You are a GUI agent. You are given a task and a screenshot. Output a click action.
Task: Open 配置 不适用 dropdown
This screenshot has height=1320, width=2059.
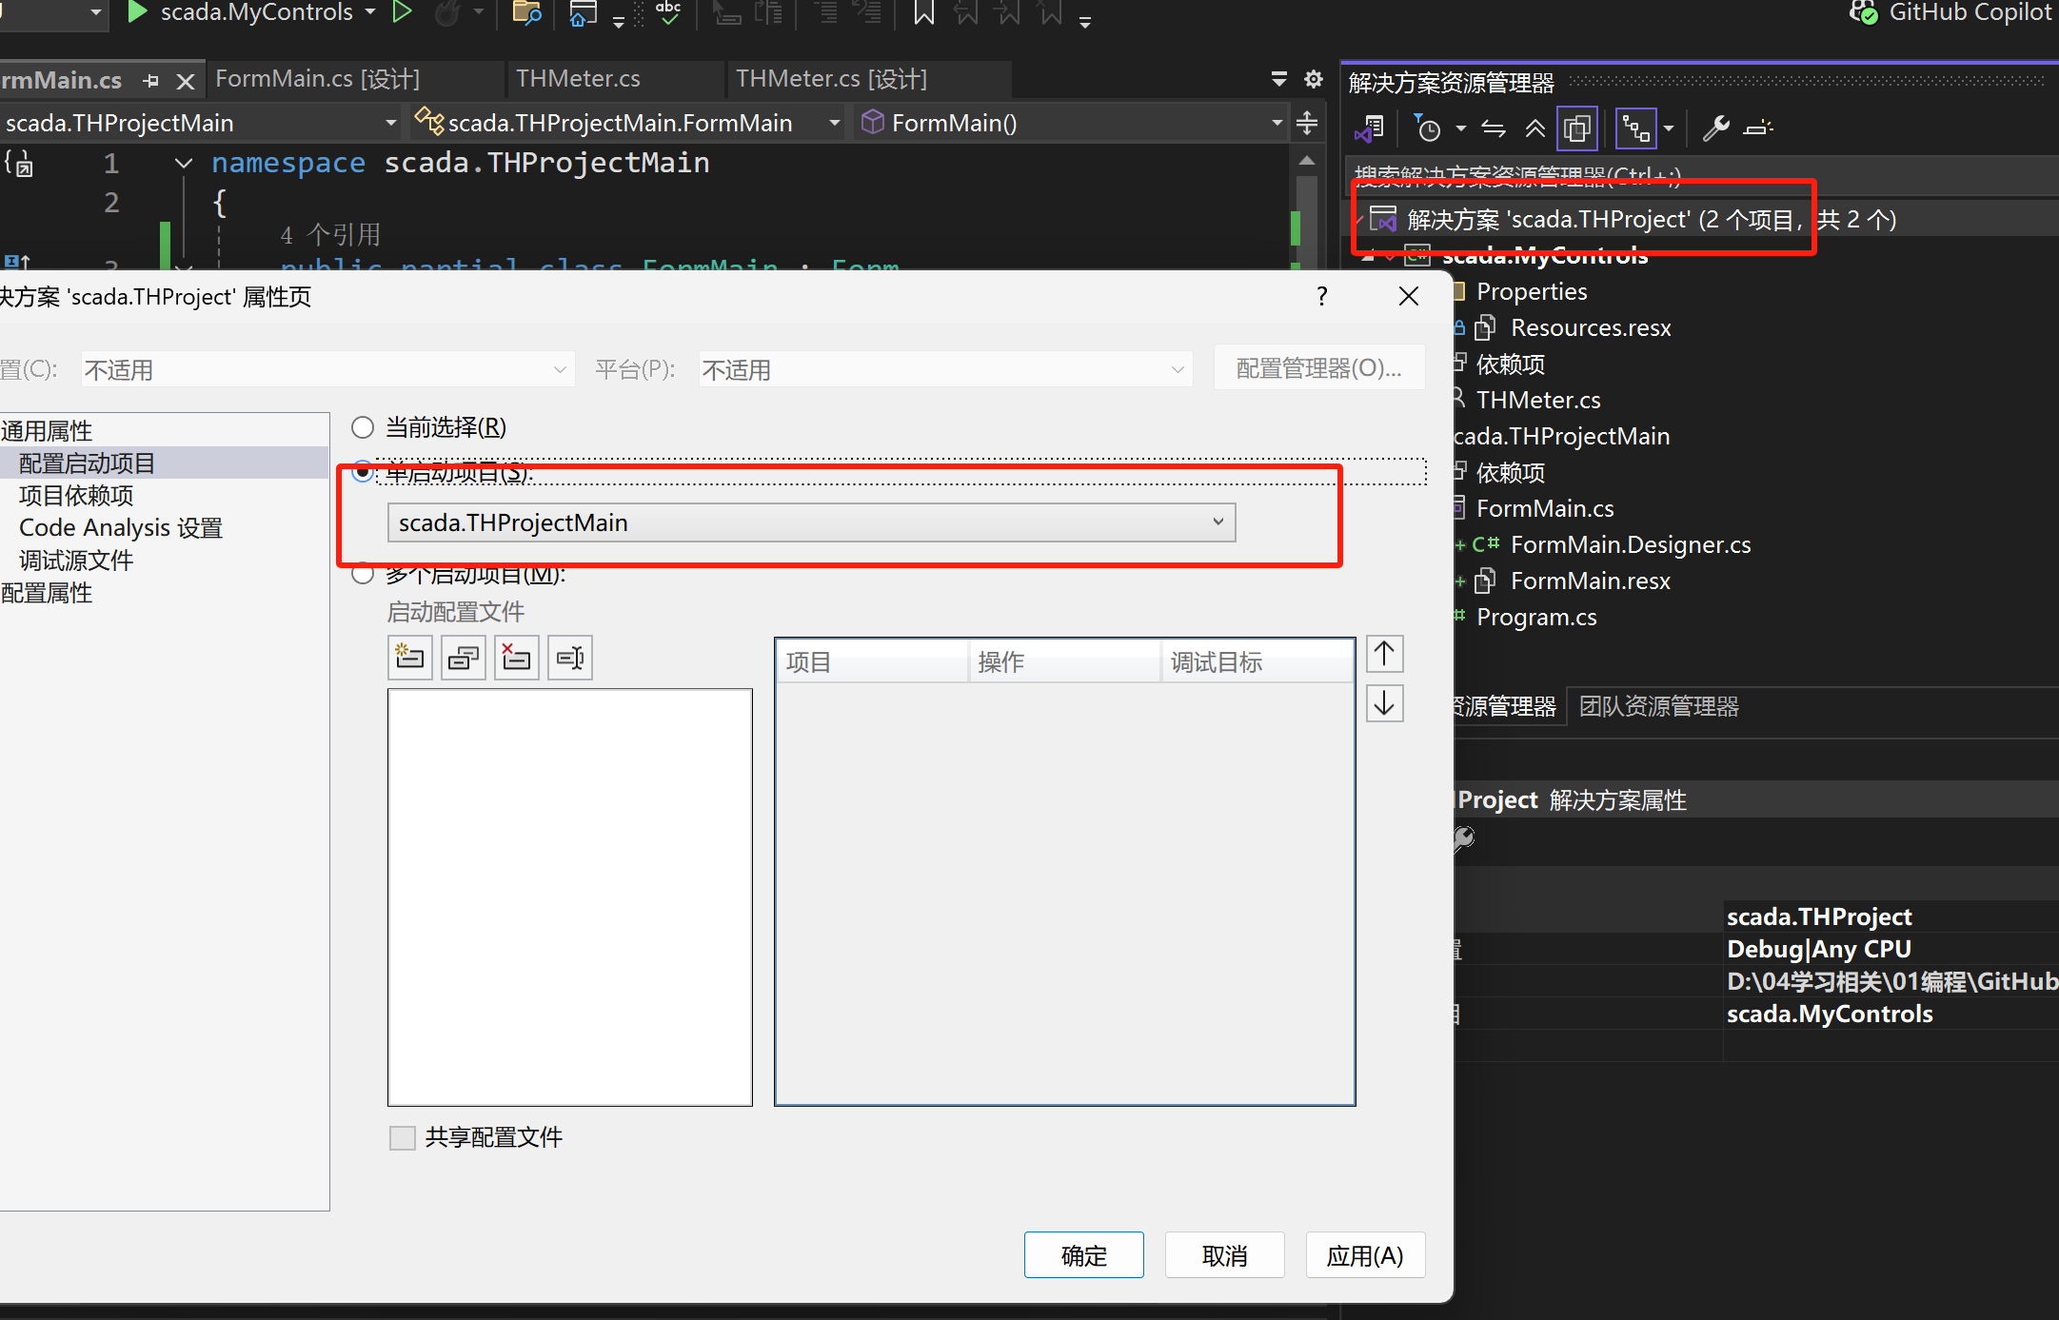click(327, 369)
